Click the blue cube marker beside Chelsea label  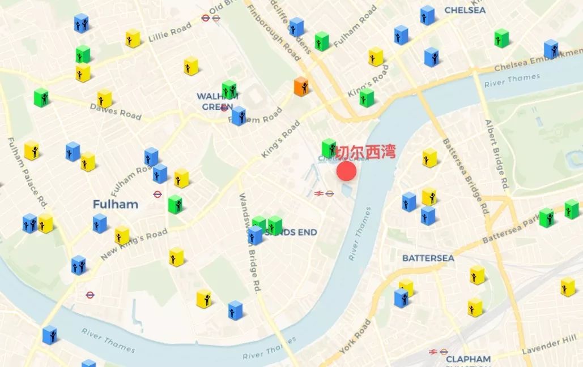[428, 15]
